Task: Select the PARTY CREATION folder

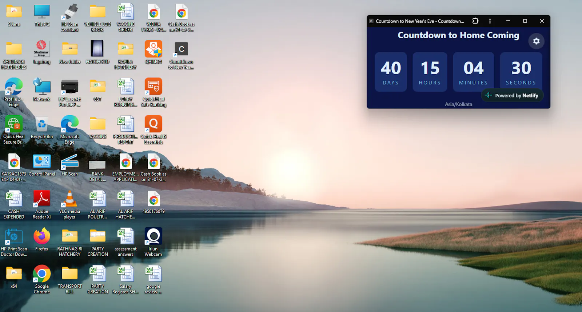Action: (97, 243)
